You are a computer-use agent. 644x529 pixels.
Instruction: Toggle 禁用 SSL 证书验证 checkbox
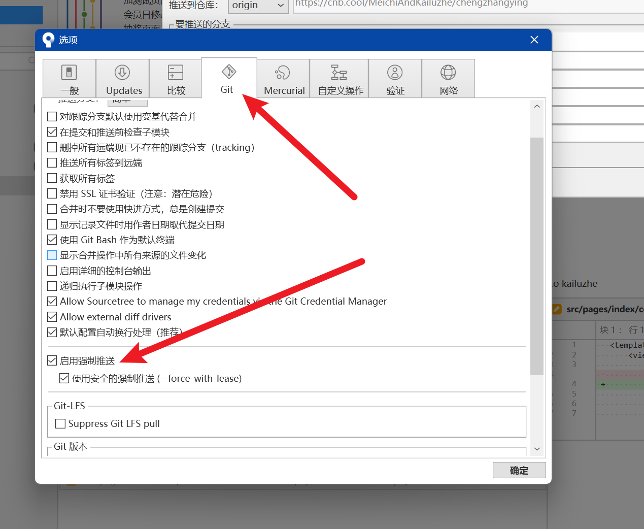[52, 193]
